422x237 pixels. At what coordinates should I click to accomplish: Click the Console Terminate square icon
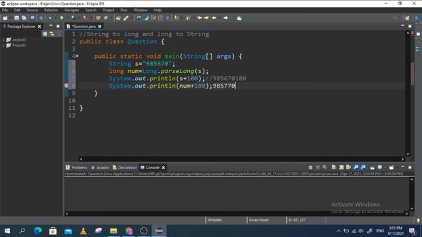[311, 167]
